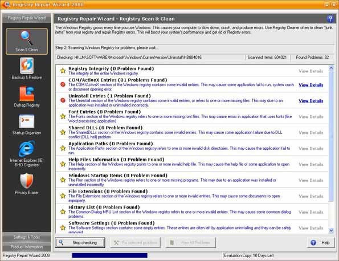Click the Checking HKLM registry path text
The width and height of the screenshot is (339, 261).
click(x=129, y=58)
